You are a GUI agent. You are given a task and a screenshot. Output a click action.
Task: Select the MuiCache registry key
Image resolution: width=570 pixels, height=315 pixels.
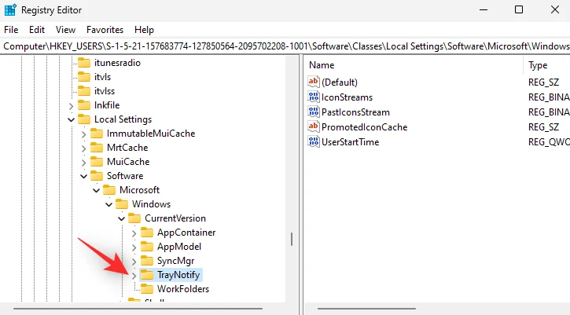tap(127, 162)
